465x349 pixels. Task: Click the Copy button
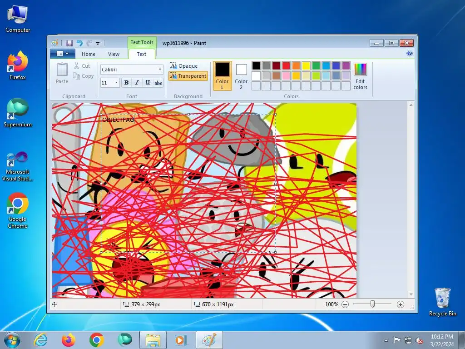(x=84, y=76)
